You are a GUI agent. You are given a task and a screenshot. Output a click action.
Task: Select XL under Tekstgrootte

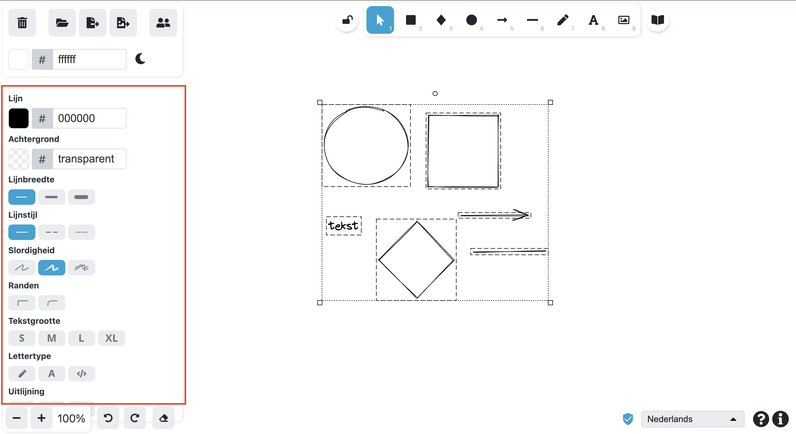[111, 338]
